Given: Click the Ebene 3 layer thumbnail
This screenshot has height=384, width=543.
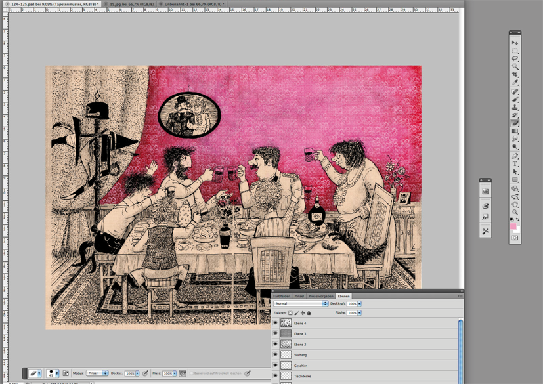Looking at the screenshot, I should point(286,333).
